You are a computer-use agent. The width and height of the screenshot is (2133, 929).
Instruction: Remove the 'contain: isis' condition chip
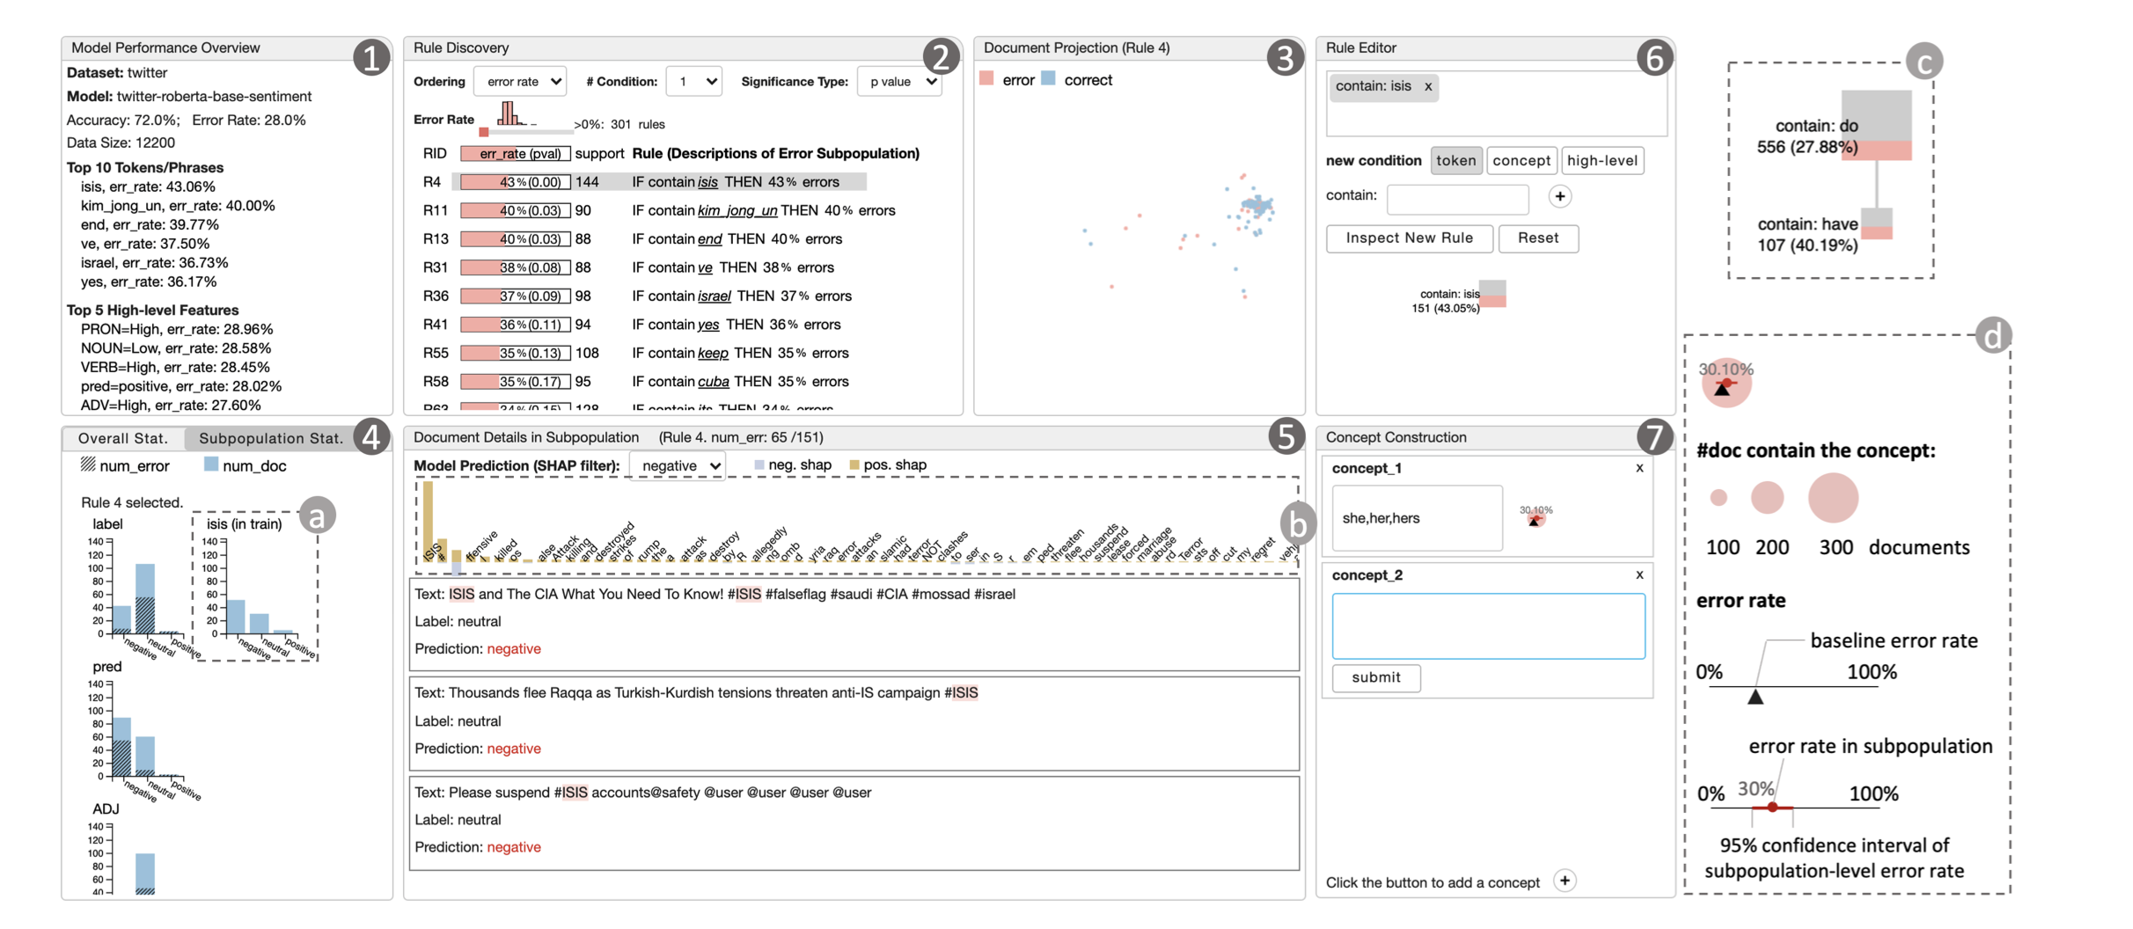pos(1427,86)
